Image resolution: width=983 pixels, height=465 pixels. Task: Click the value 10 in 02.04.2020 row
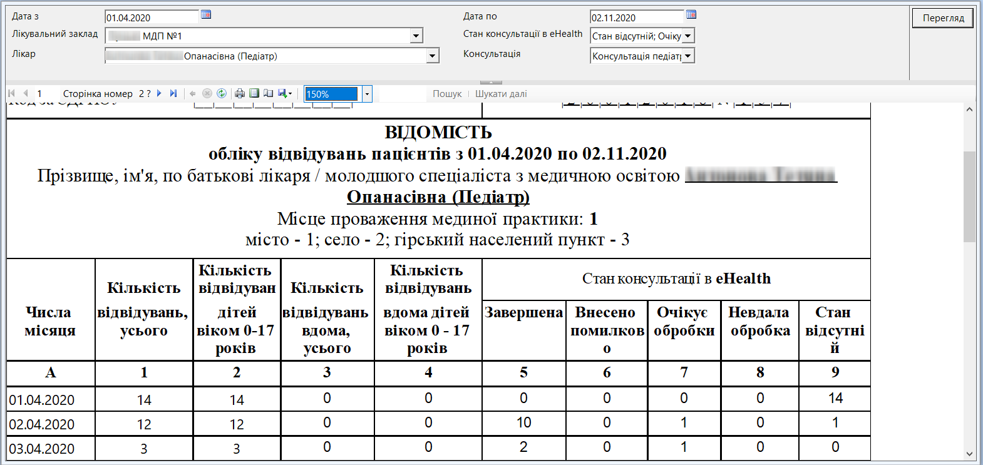pyautogui.click(x=523, y=422)
